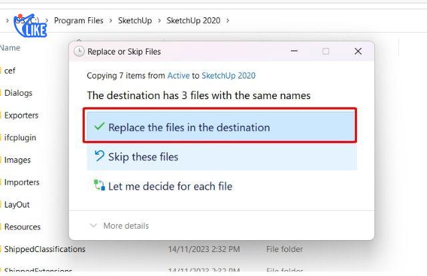The image size is (427, 276).
Task: Expand More details in the dialog
Action: 119,226
